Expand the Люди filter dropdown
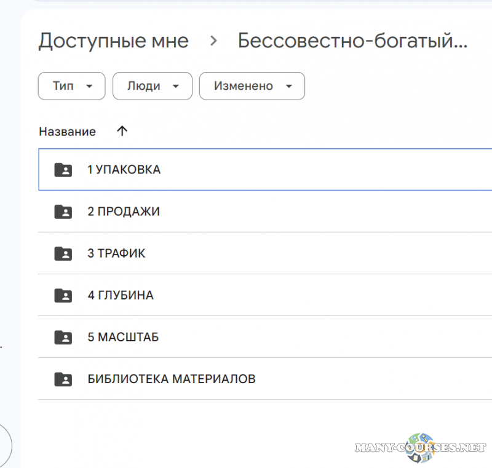 point(153,86)
